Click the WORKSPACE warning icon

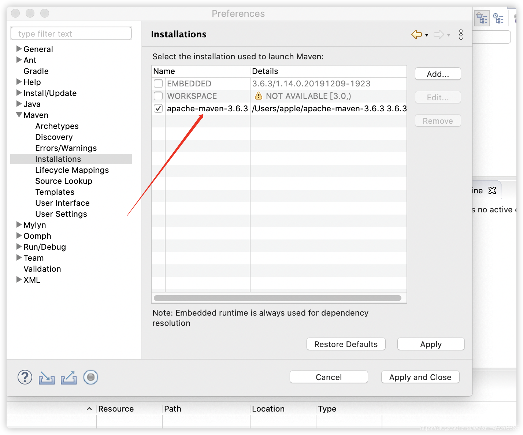[259, 96]
